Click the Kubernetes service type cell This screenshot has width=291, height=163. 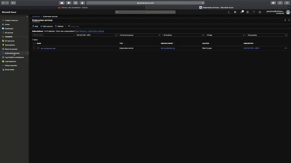coord(126,48)
